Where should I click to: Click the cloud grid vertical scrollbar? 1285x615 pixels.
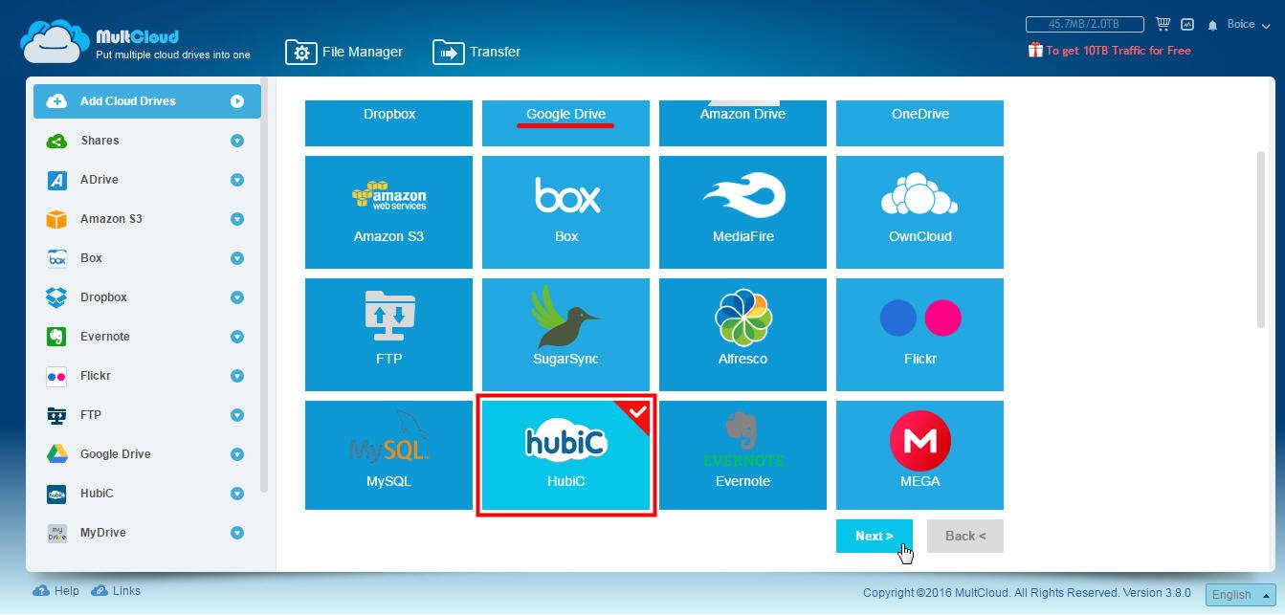pyautogui.click(x=1261, y=239)
